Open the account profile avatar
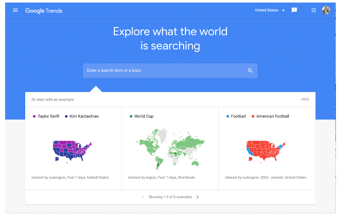 coord(326,10)
